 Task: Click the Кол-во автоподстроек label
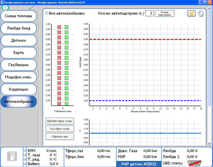118,13
